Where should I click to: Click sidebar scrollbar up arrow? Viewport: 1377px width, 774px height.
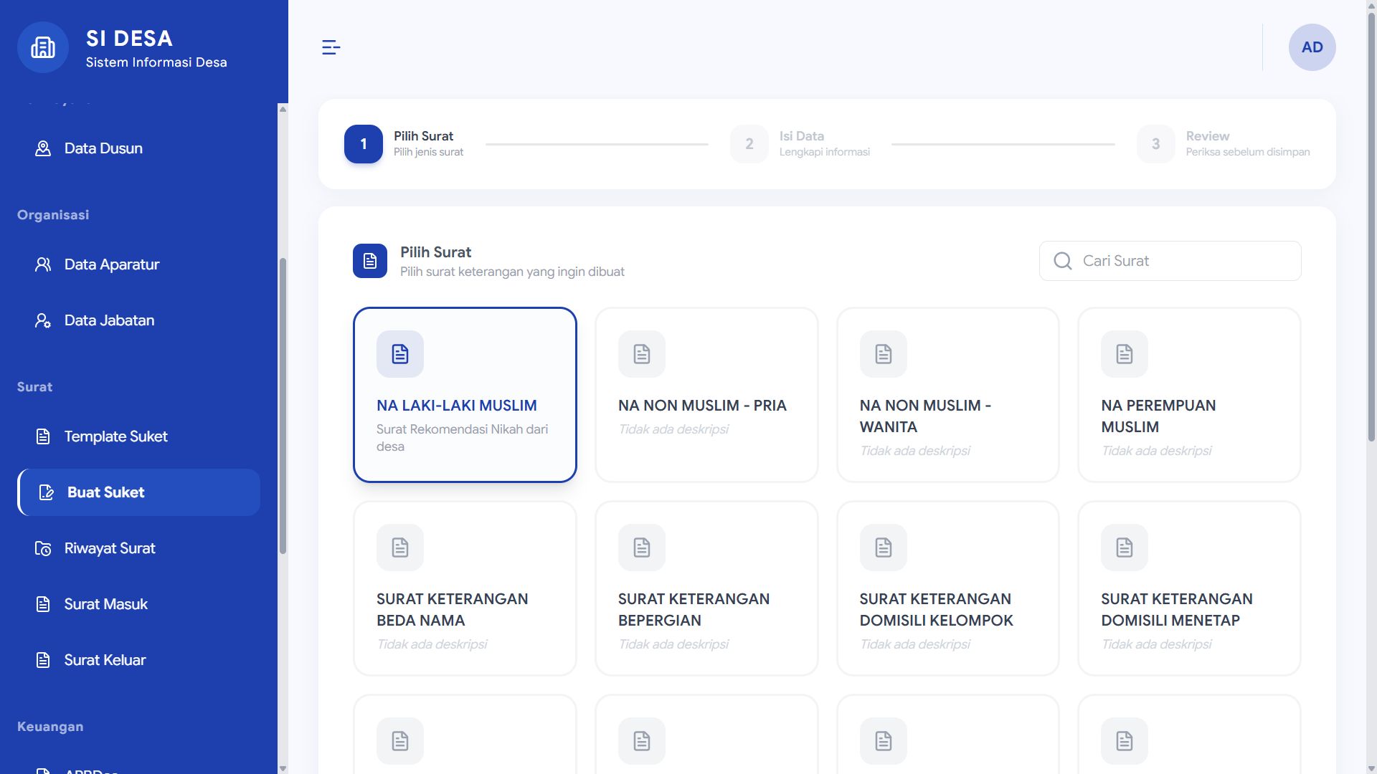283,110
